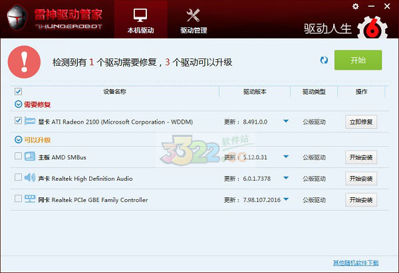Close the driver manager window

[x=387, y=7]
